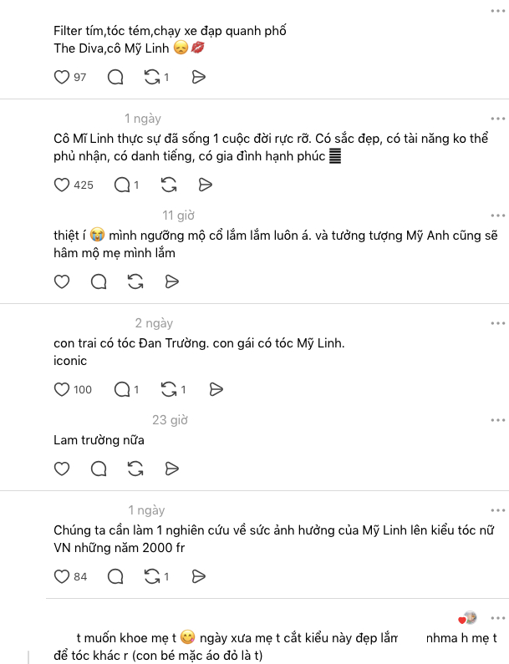Open more menu on Đan Trường comment
This screenshot has height=664, width=509.
pyautogui.click(x=498, y=323)
